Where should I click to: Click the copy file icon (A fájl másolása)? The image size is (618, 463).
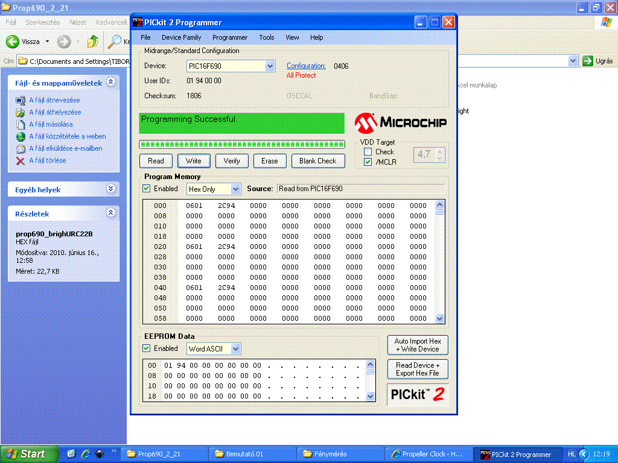[20, 124]
